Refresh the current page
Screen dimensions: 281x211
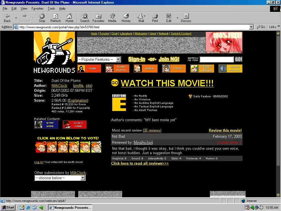(x=55, y=18)
